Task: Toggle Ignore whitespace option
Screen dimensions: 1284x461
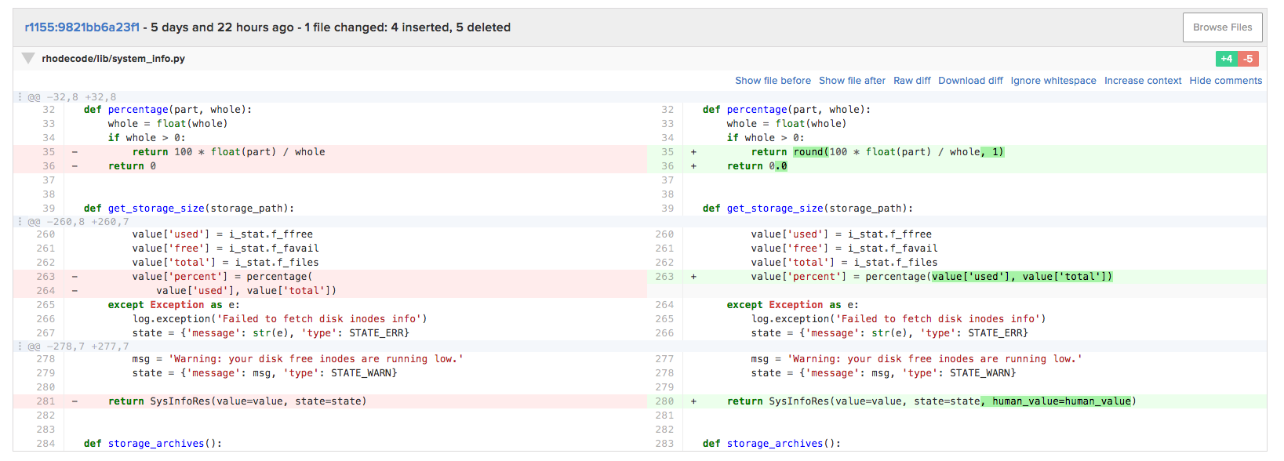Action: click(x=1053, y=81)
